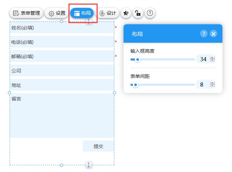Click the 输入框高度 value box showing 34
The image size is (232, 172).
[203, 59]
